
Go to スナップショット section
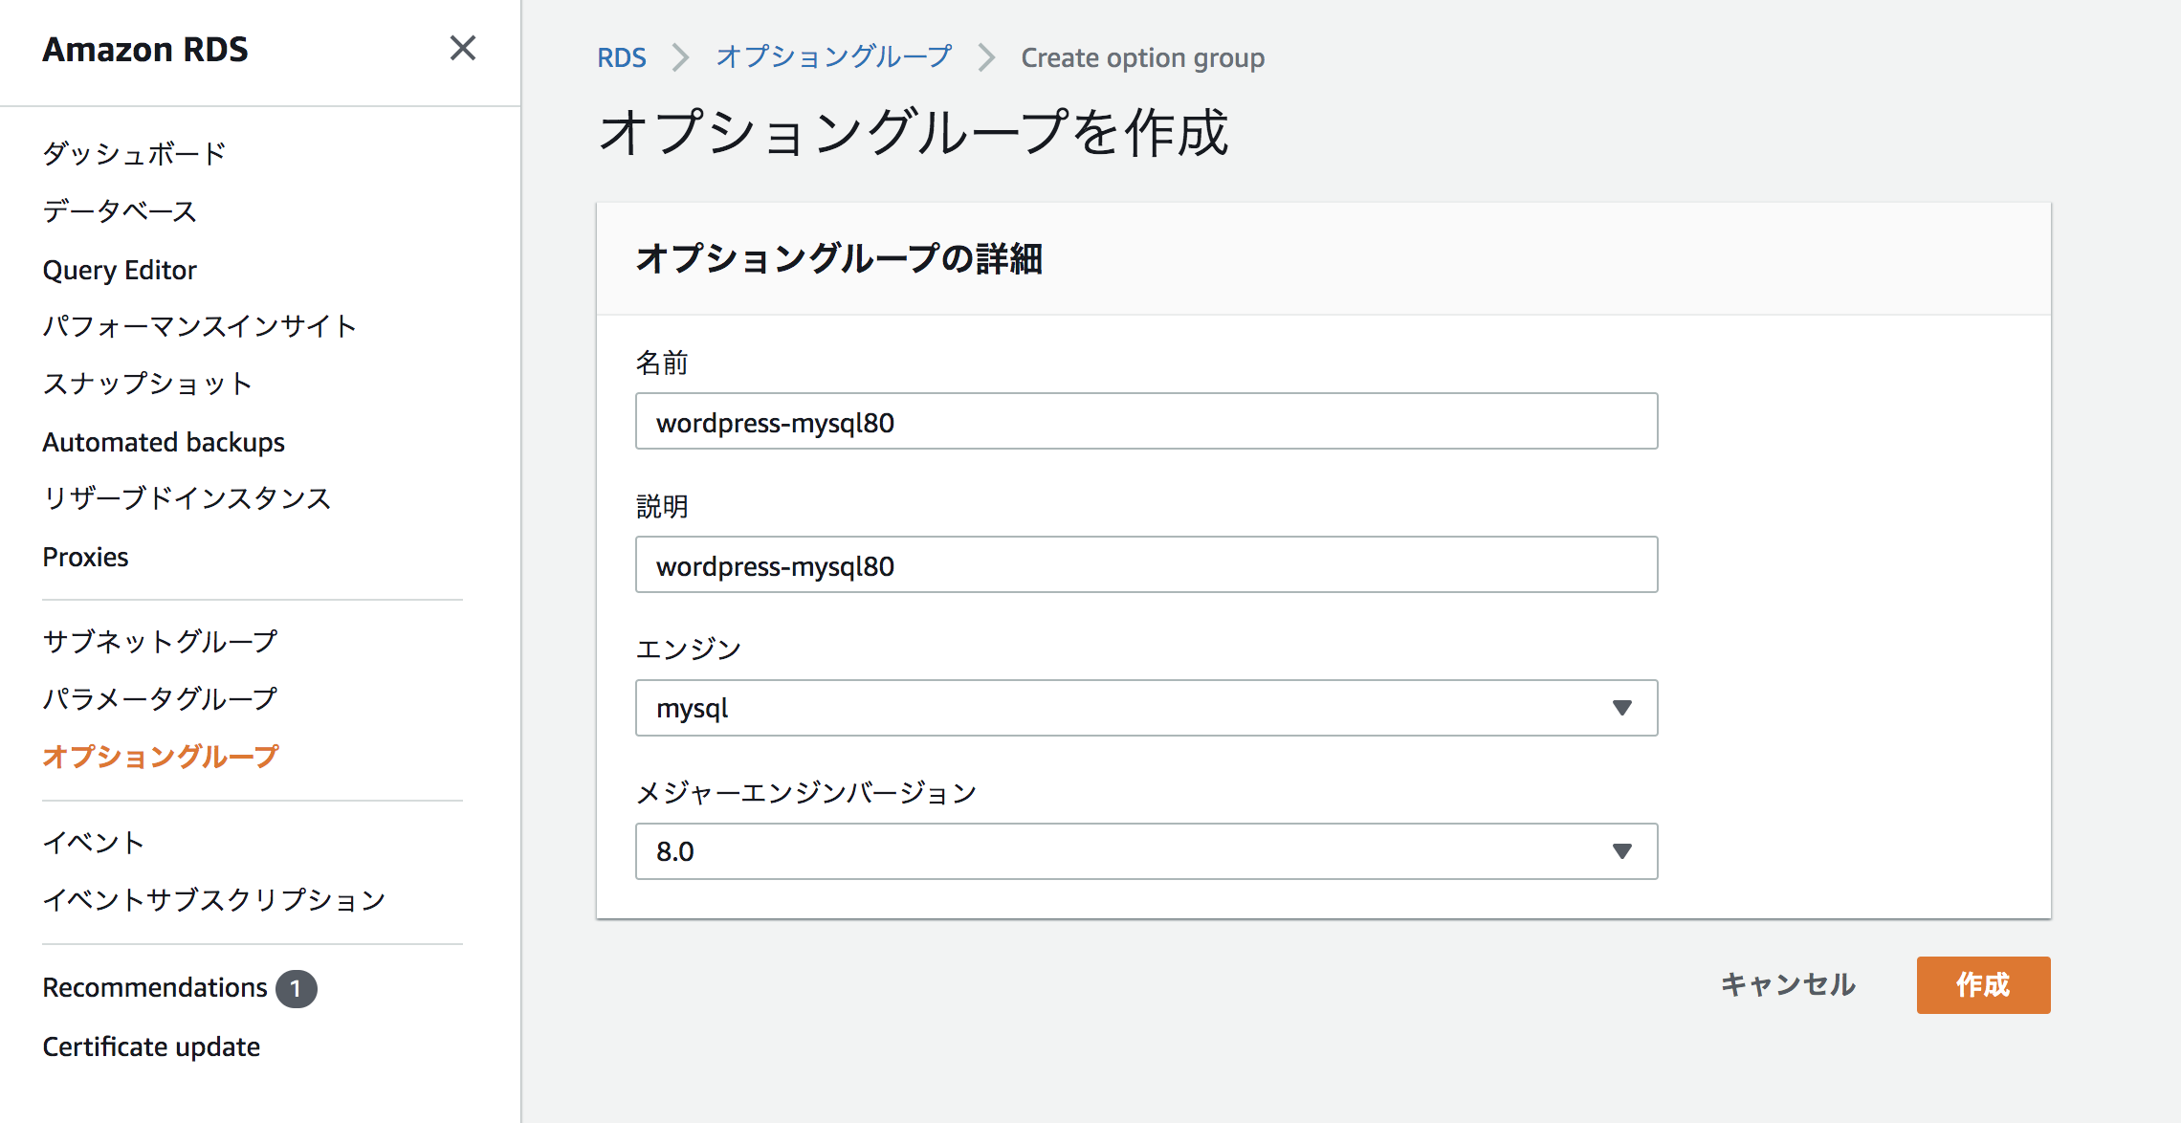pyautogui.click(x=147, y=384)
